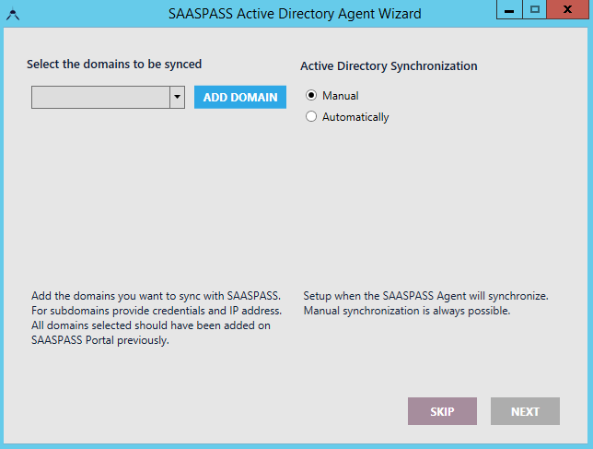Click "Select the domains to be synced" heading
Viewport: 593px width, 449px height.
[x=114, y=65]
